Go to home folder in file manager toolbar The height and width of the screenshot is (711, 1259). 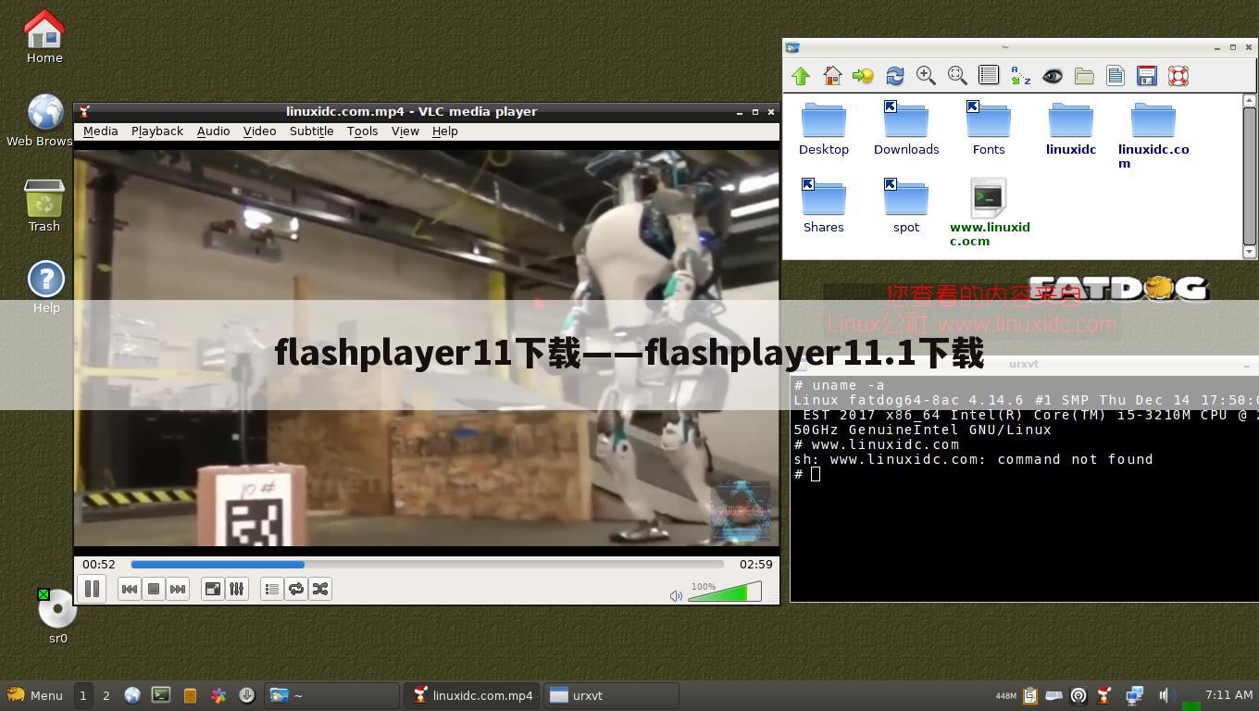(x=832, y=76)
